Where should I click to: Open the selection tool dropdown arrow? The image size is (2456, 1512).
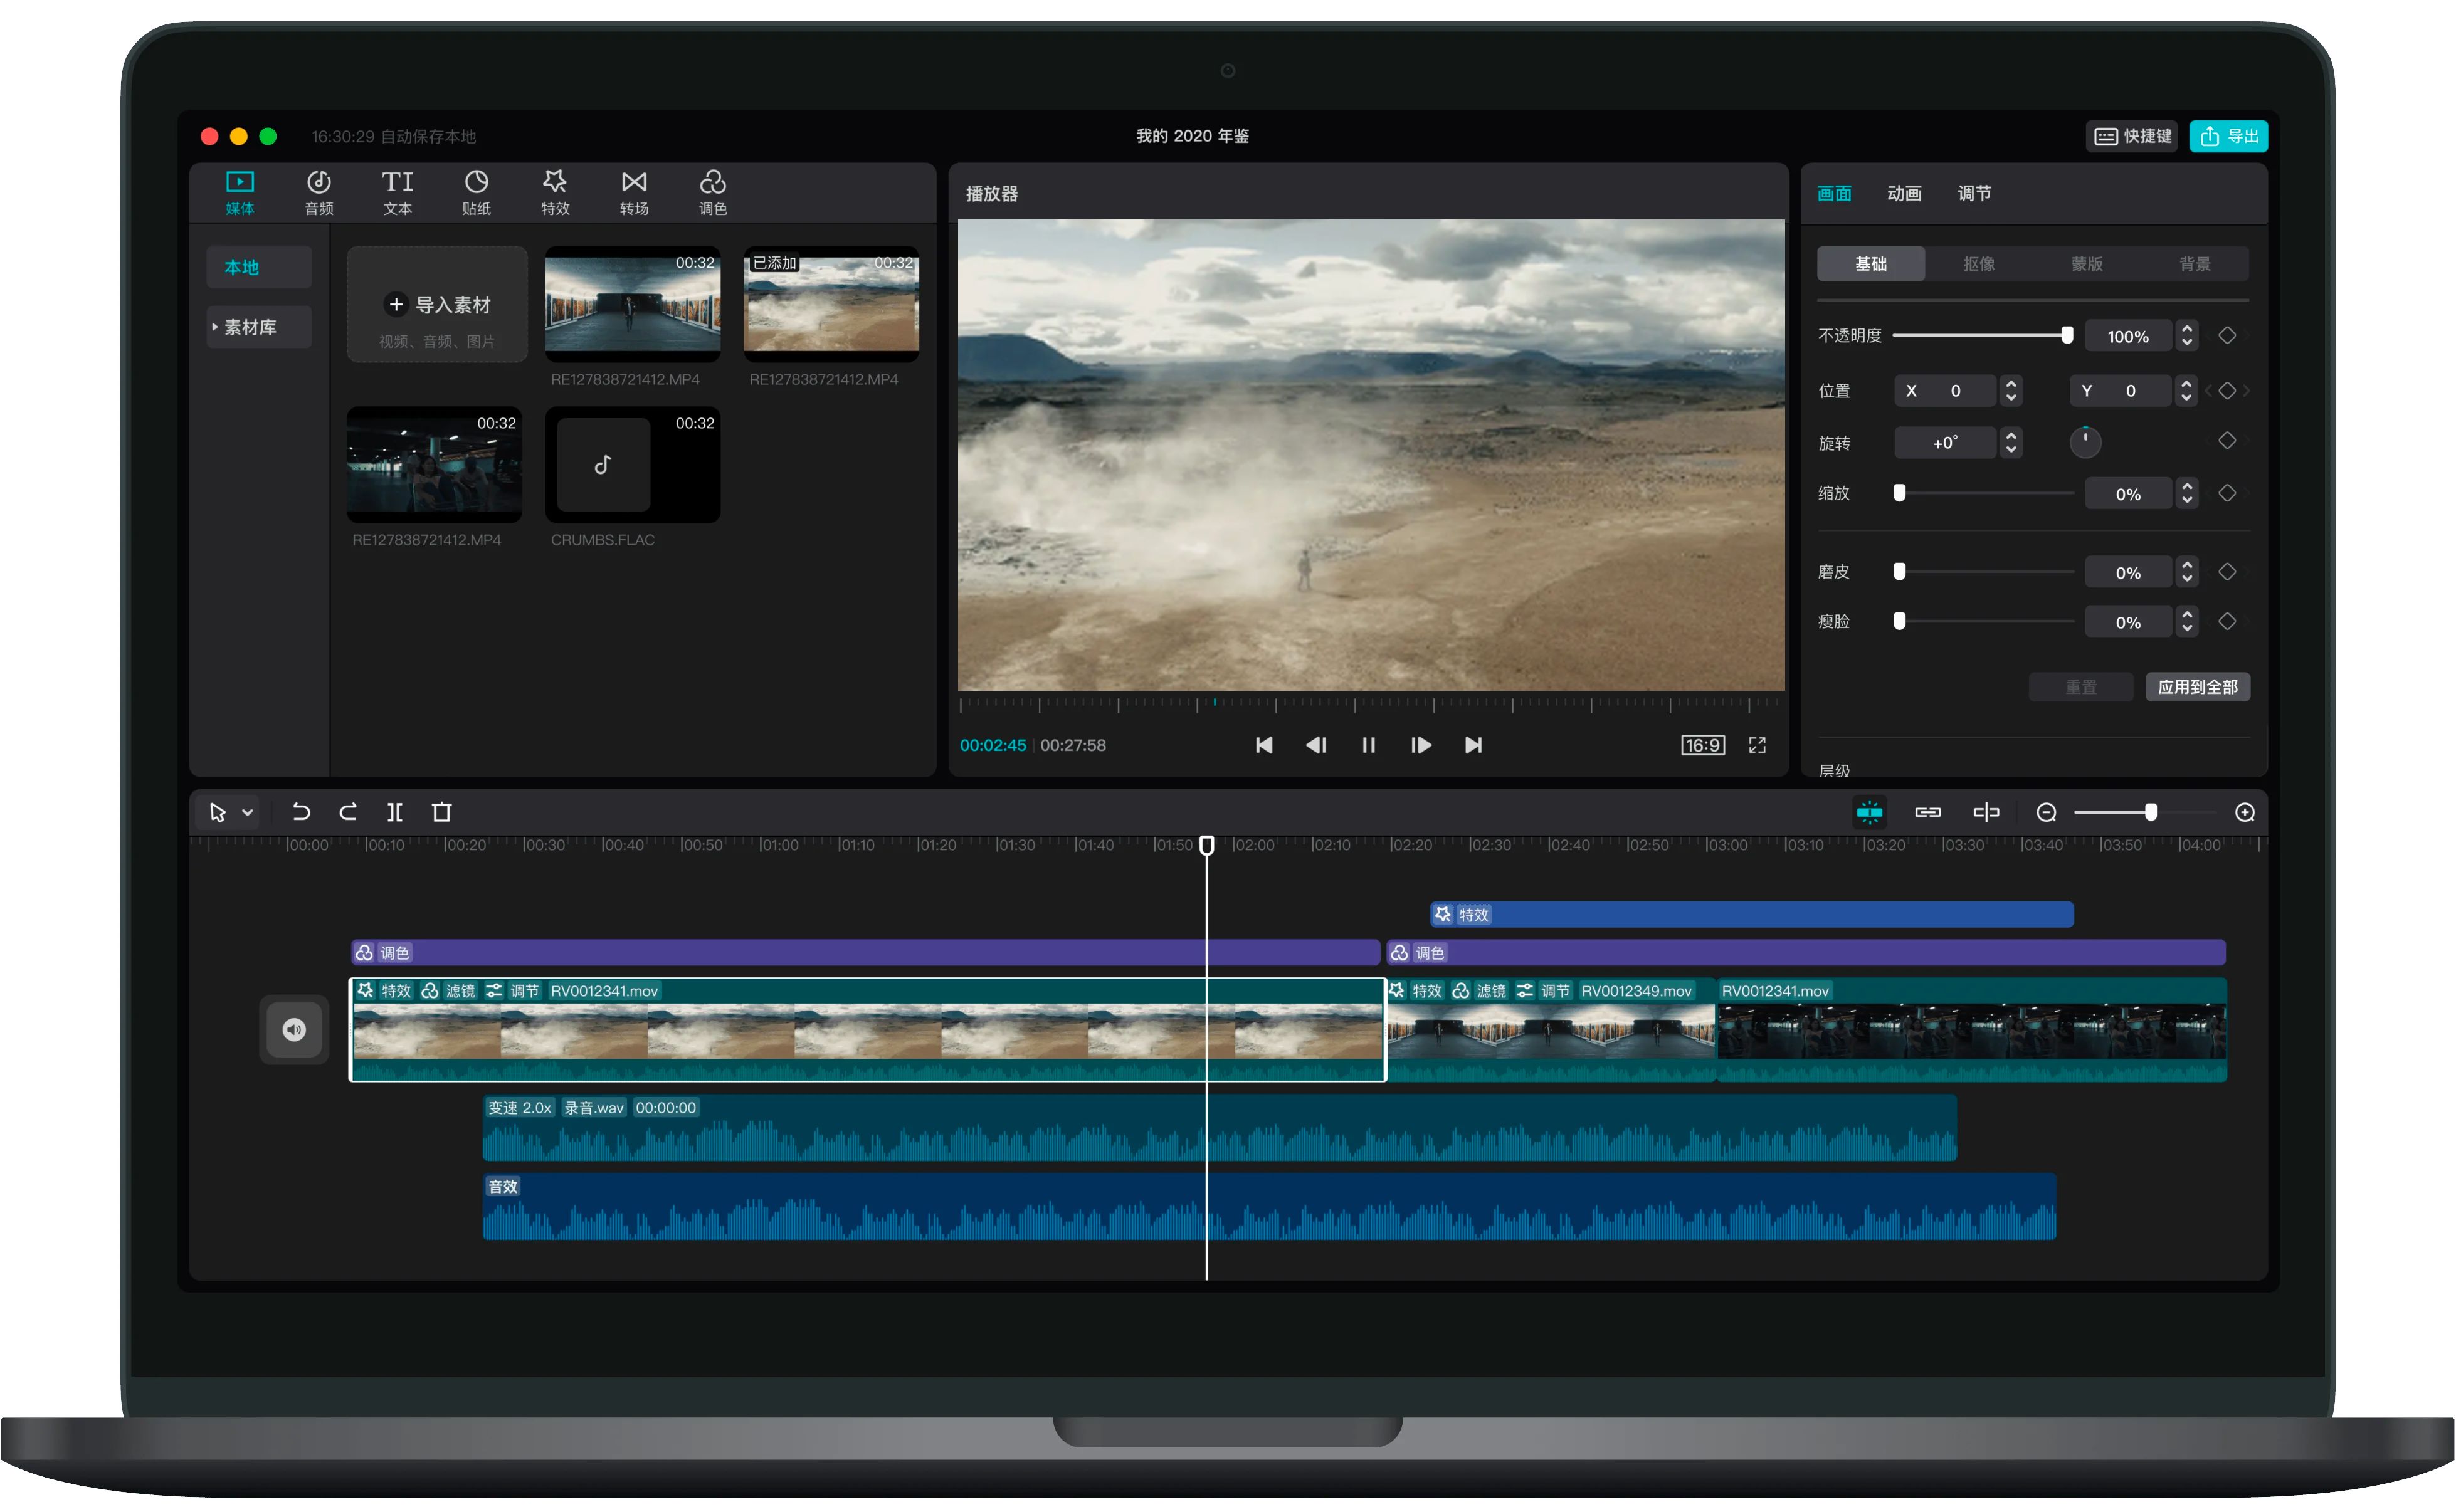(x=247, y=812)
